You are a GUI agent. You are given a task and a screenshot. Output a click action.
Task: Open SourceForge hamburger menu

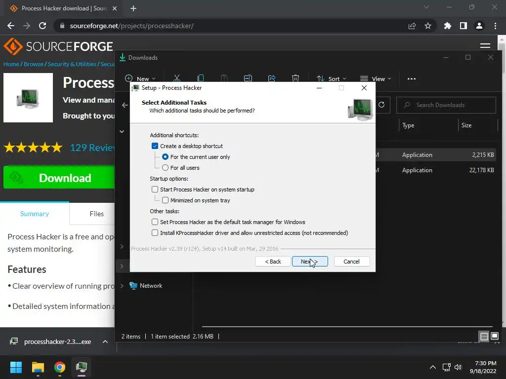coord(485,46)
